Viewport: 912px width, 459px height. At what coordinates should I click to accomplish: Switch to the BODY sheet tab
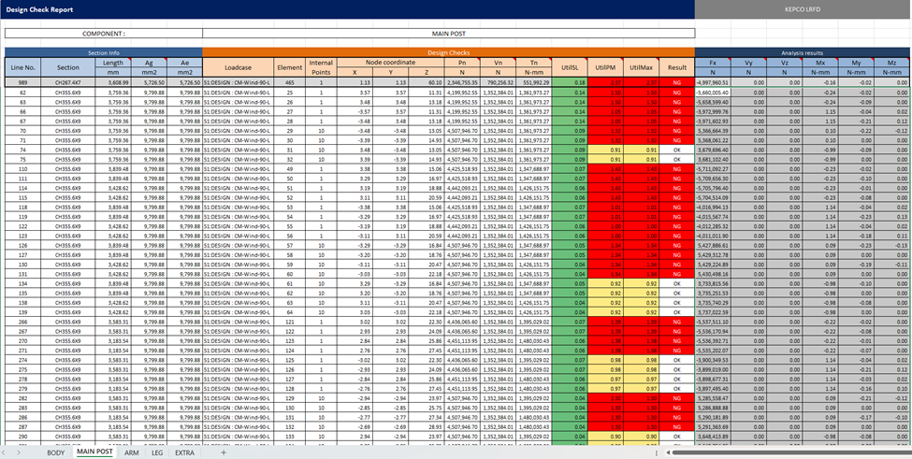point(56,452)
